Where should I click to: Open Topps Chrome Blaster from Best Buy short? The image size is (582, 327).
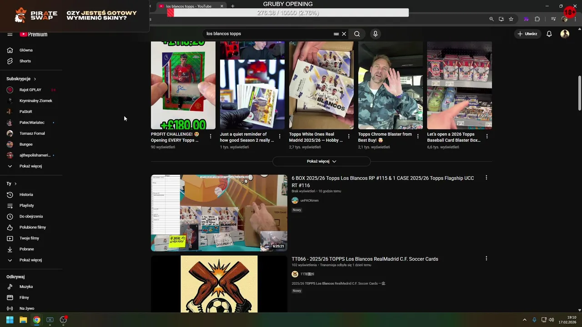[391, 85]
